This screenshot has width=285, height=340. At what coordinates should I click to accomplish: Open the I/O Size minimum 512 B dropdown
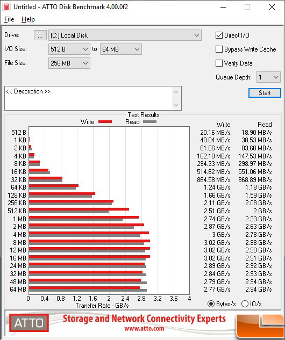(69, 49)
